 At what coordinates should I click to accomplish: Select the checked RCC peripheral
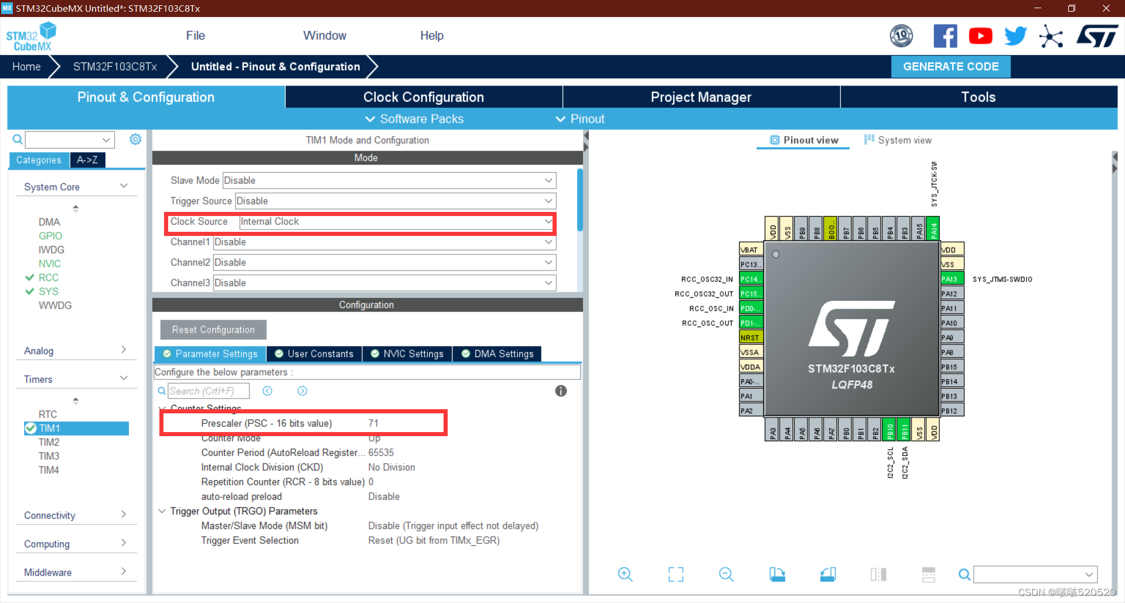click(49, 277)
